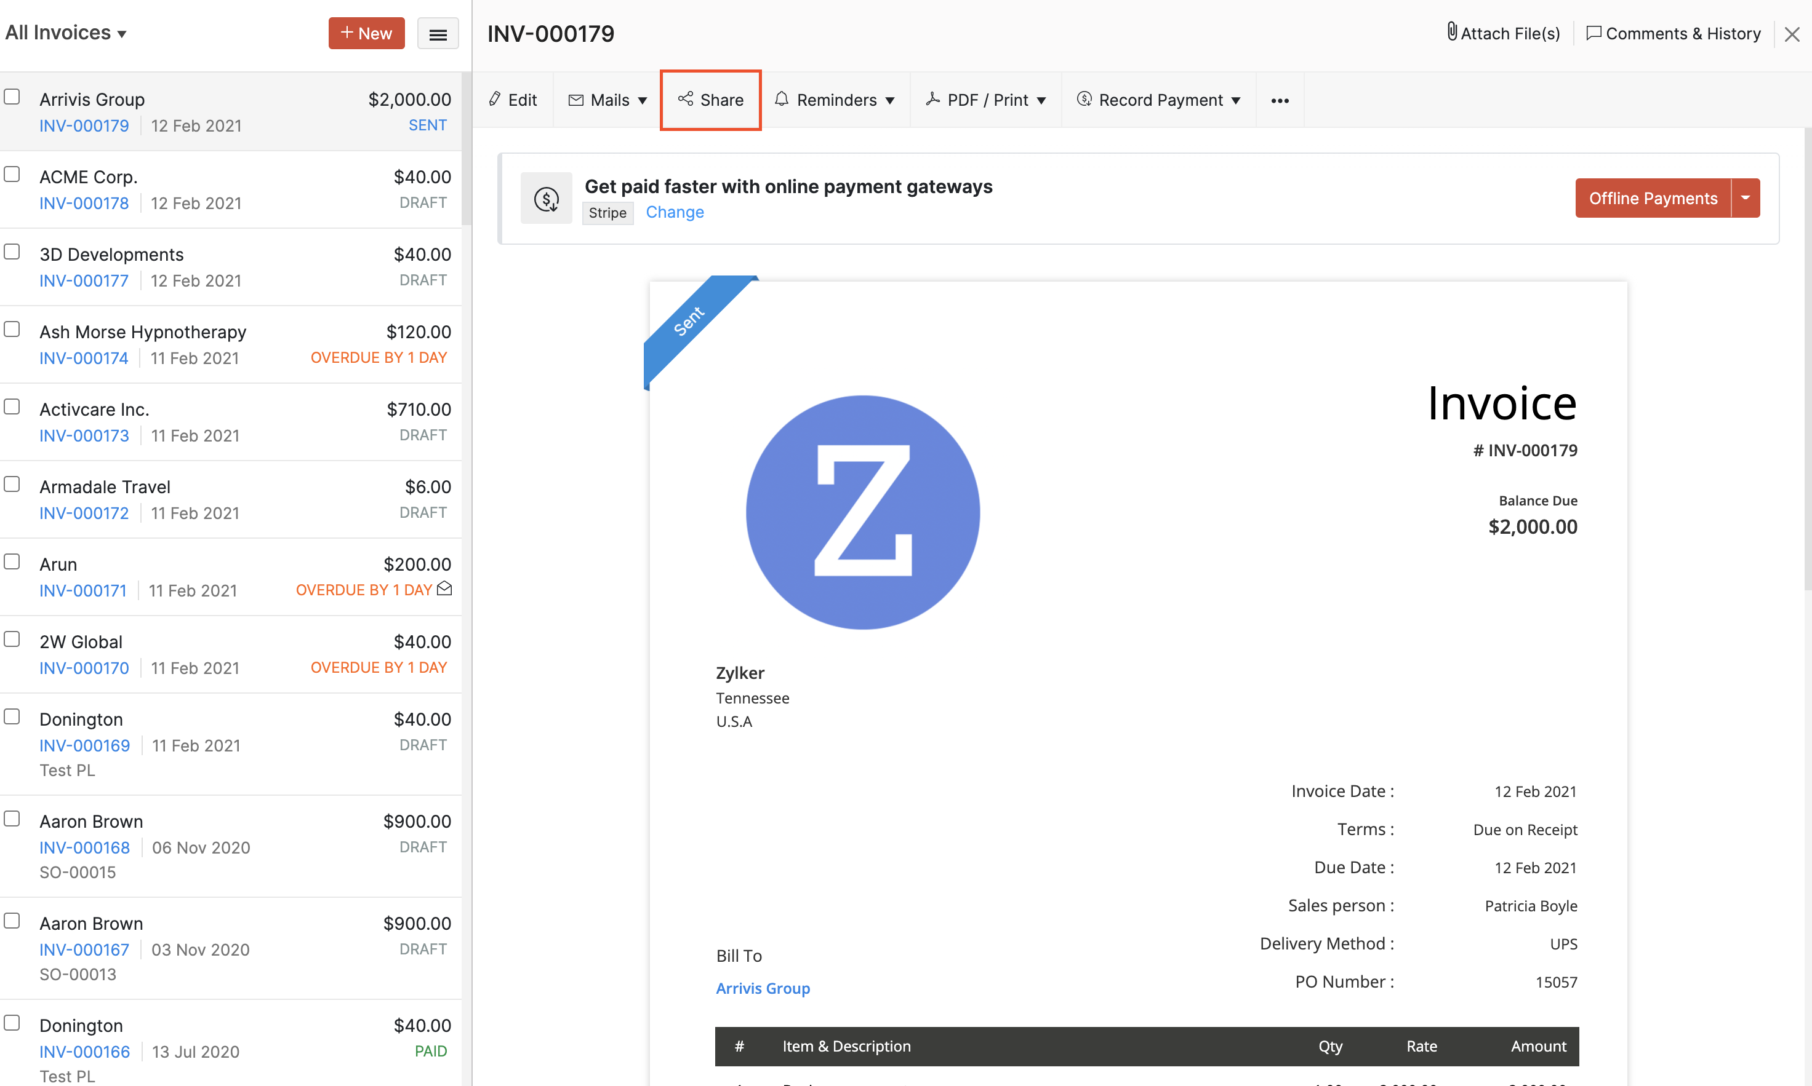Open Comments & History

click(x=1673, y=34)
